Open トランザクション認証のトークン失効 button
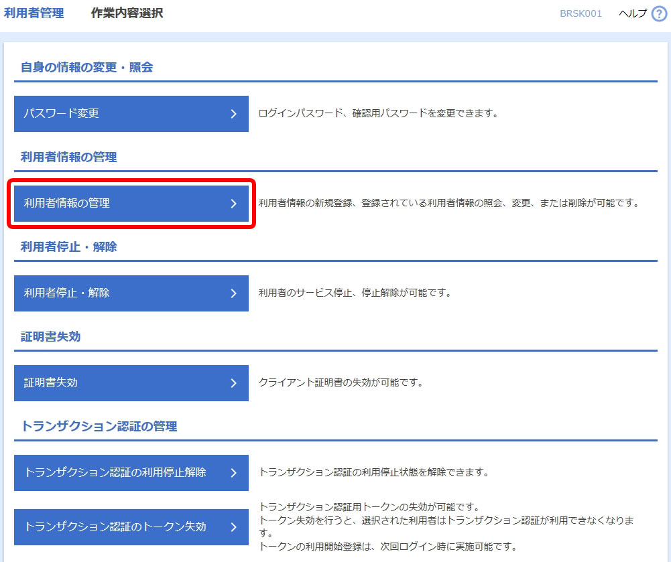Image resolution: width=671 pixels, height=562 pixels. click(131, 527)
